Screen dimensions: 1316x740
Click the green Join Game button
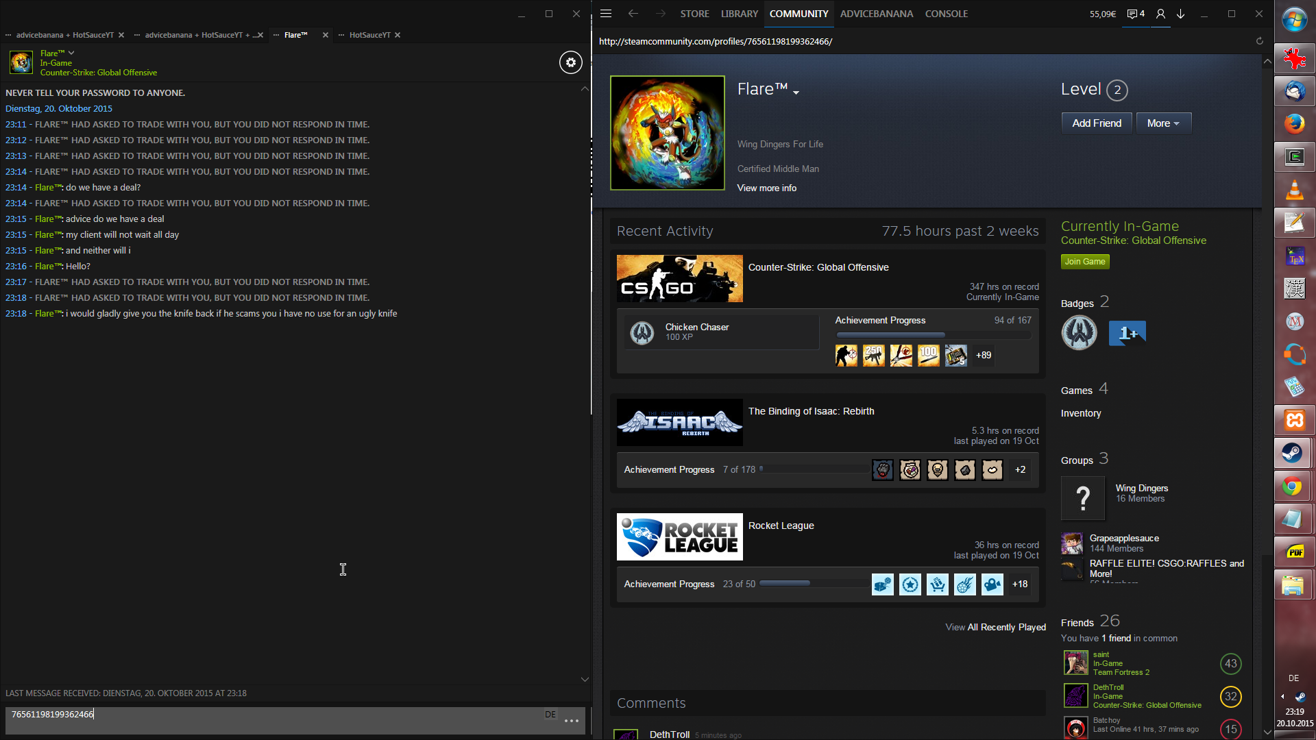[x=1084, y=262]
